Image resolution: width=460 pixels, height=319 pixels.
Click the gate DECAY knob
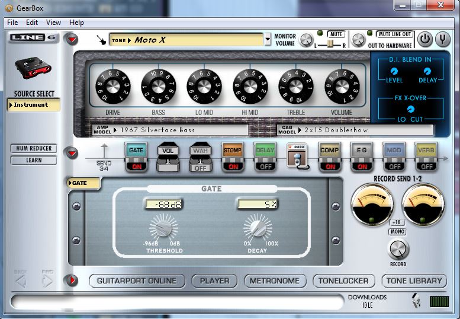click(x=258, y=227)
